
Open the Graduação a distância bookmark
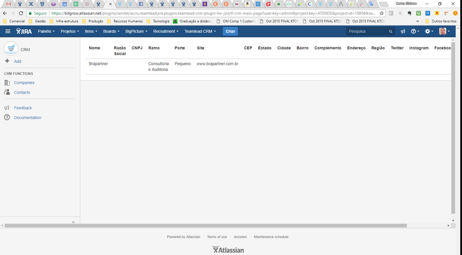193,21
